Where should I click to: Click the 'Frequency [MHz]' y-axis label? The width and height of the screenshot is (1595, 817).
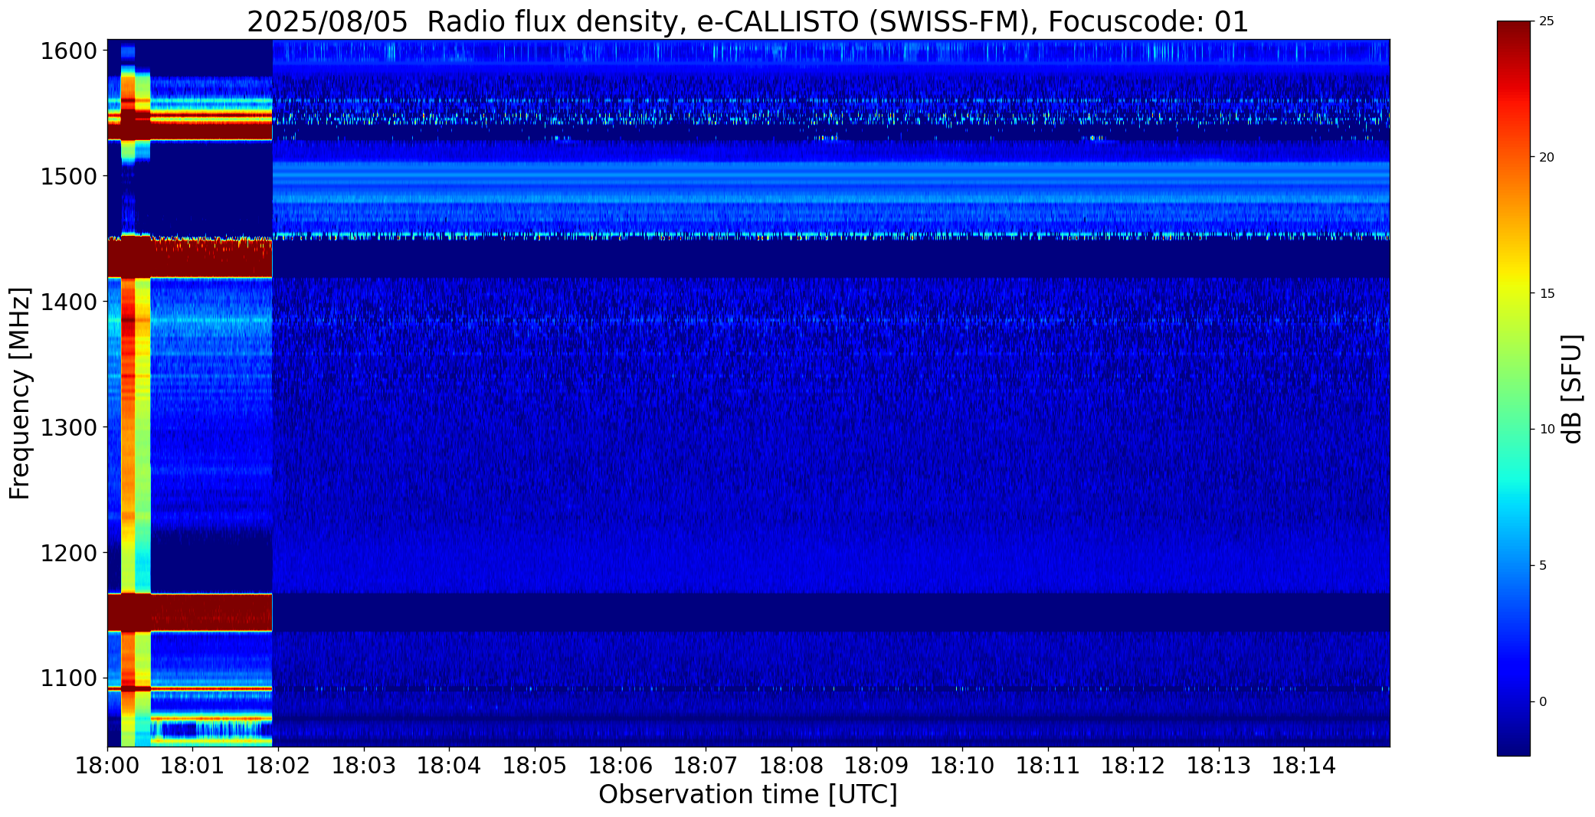[x=20, y=393]
